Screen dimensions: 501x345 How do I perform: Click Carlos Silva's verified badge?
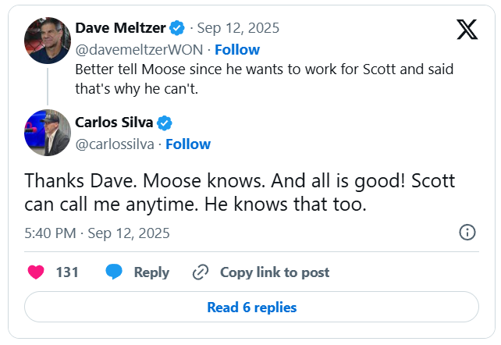coord(165,123)
